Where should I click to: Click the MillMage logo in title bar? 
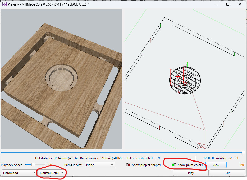click(x=4, y=4)
